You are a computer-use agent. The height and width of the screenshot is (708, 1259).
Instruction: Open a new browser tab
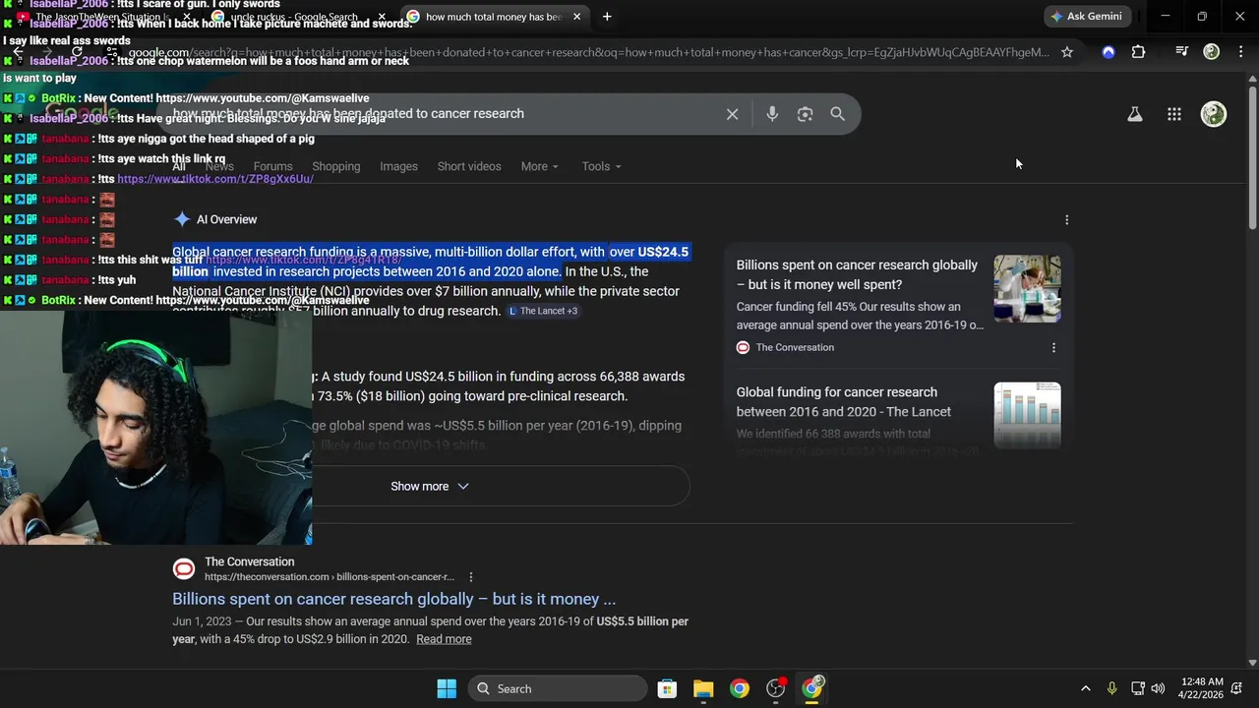pyautogui.click(x=607, y=17)
